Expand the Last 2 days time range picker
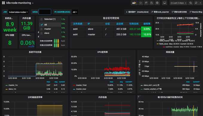Viewport: 203px width, 116px height. [178, 3]
